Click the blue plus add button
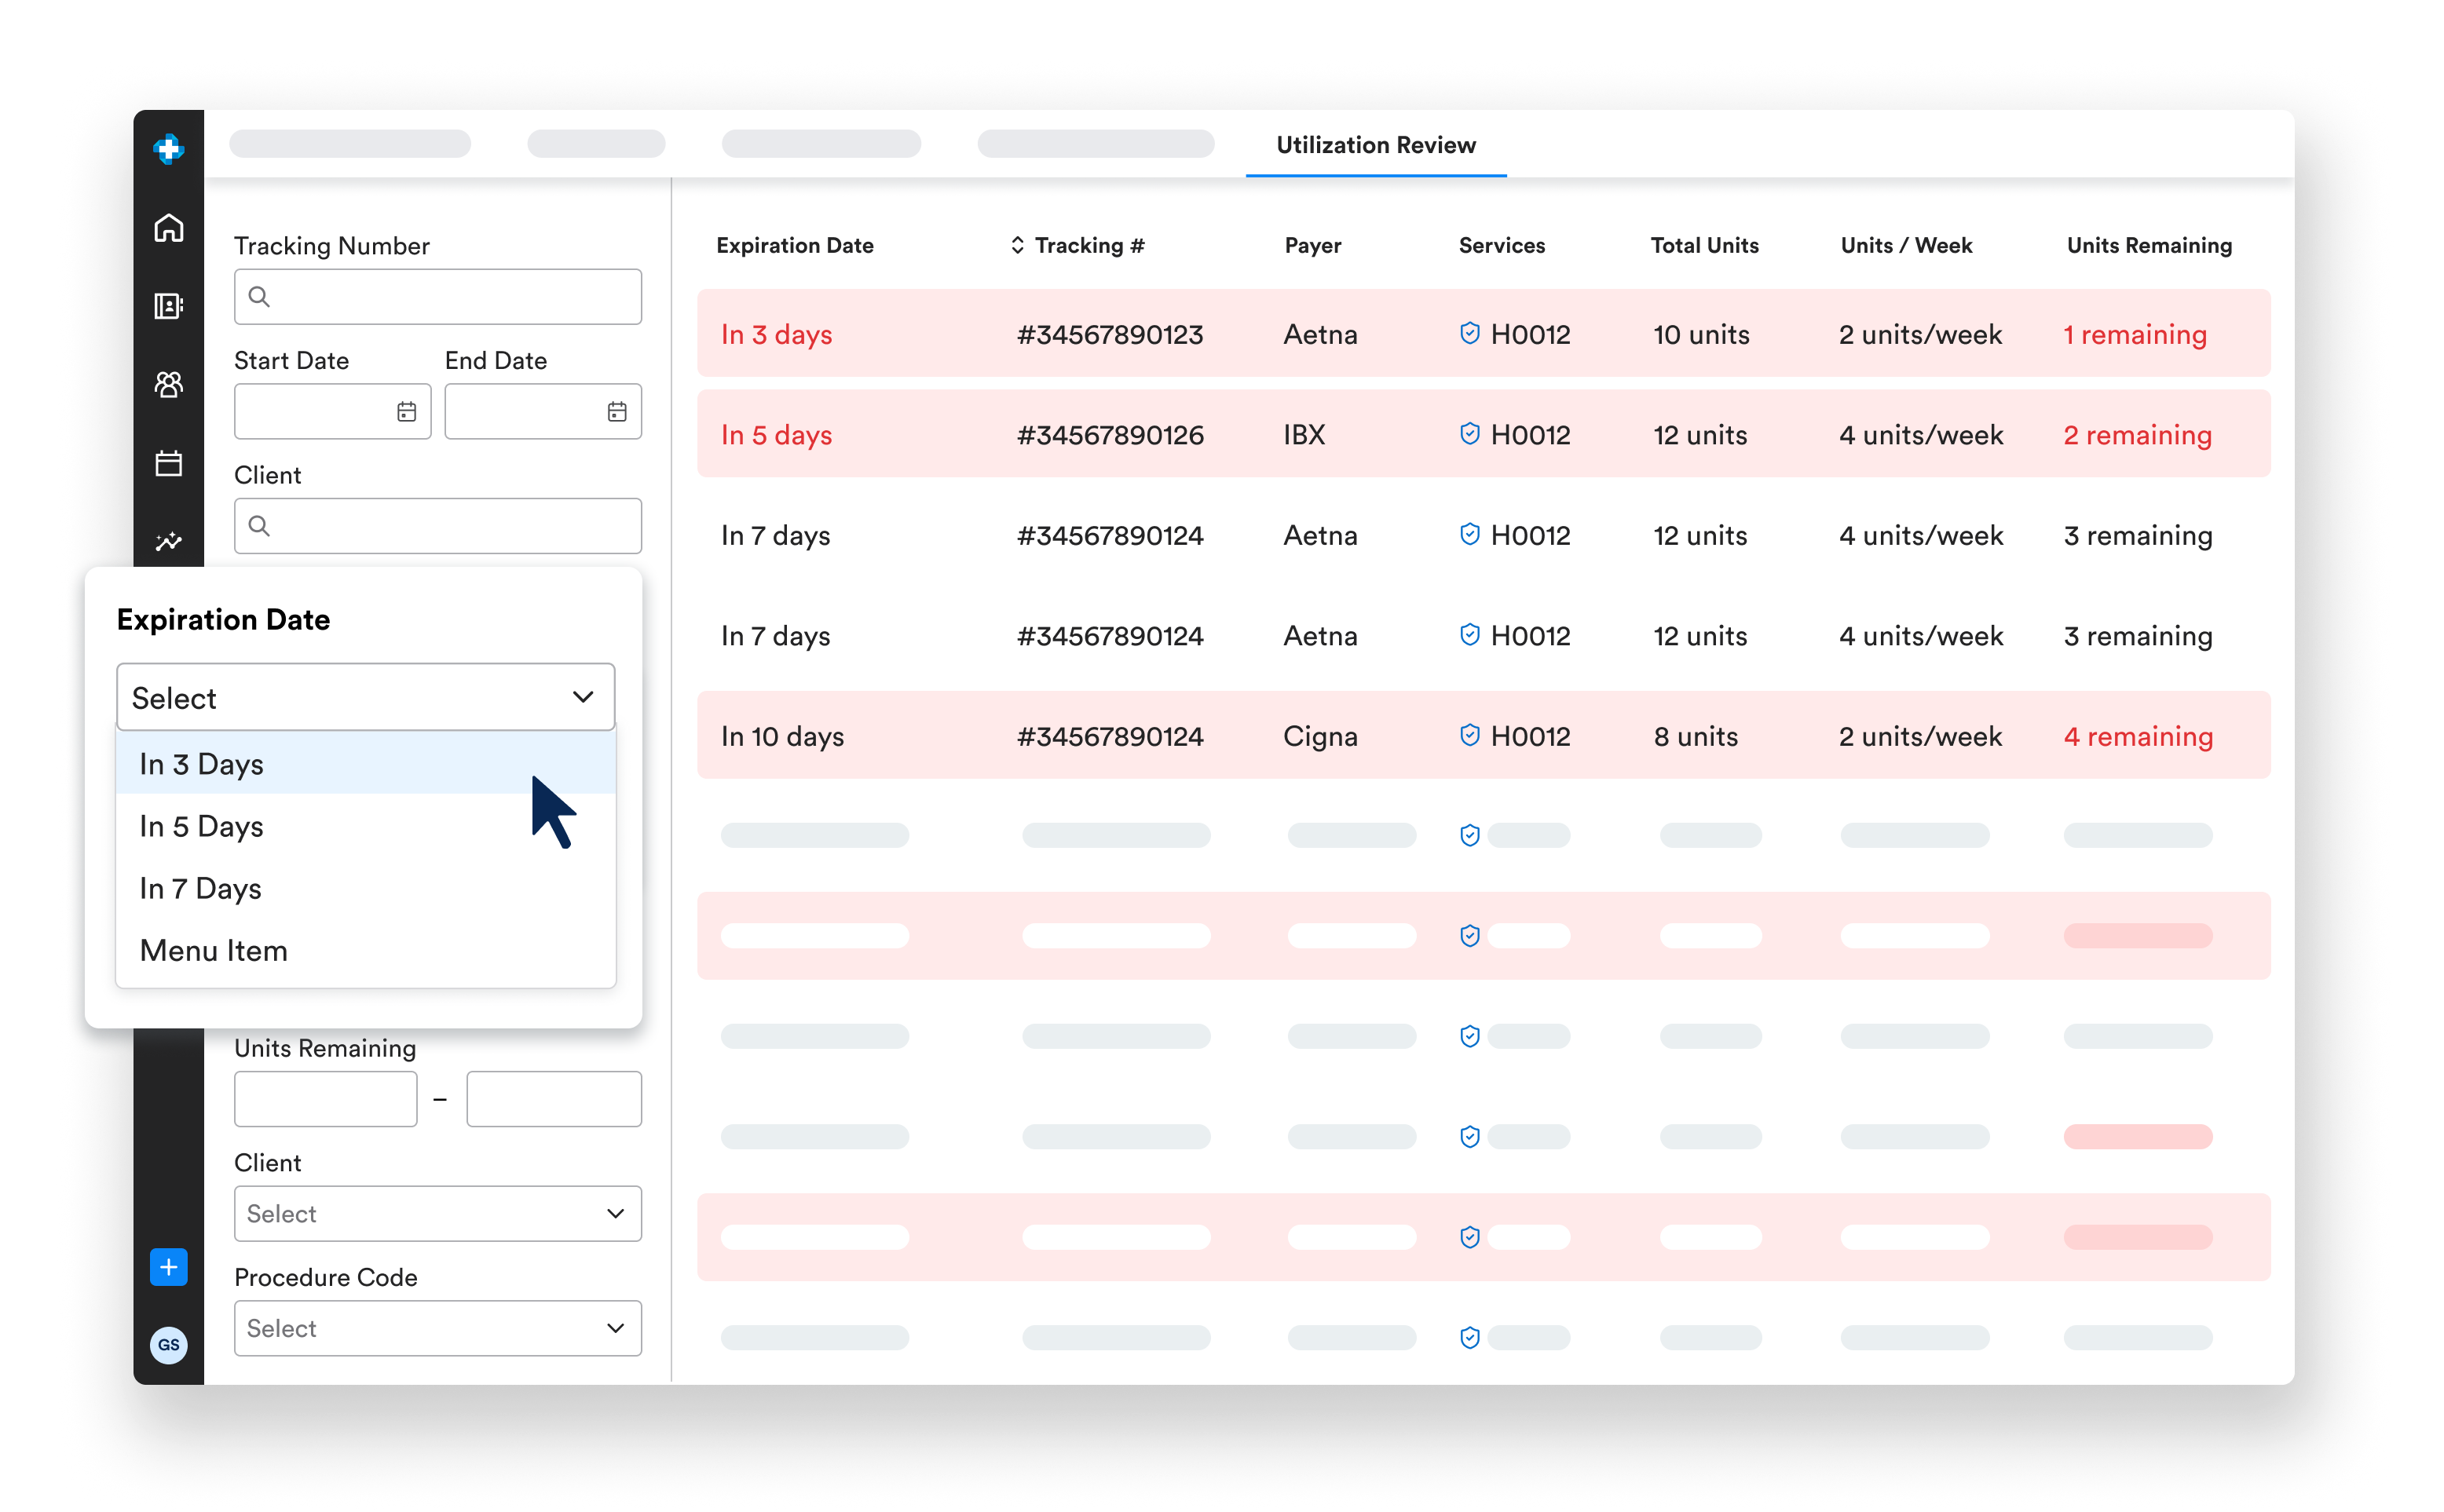The height and width of the screenshot is (1512, 2444). [x=168, y=1267]
